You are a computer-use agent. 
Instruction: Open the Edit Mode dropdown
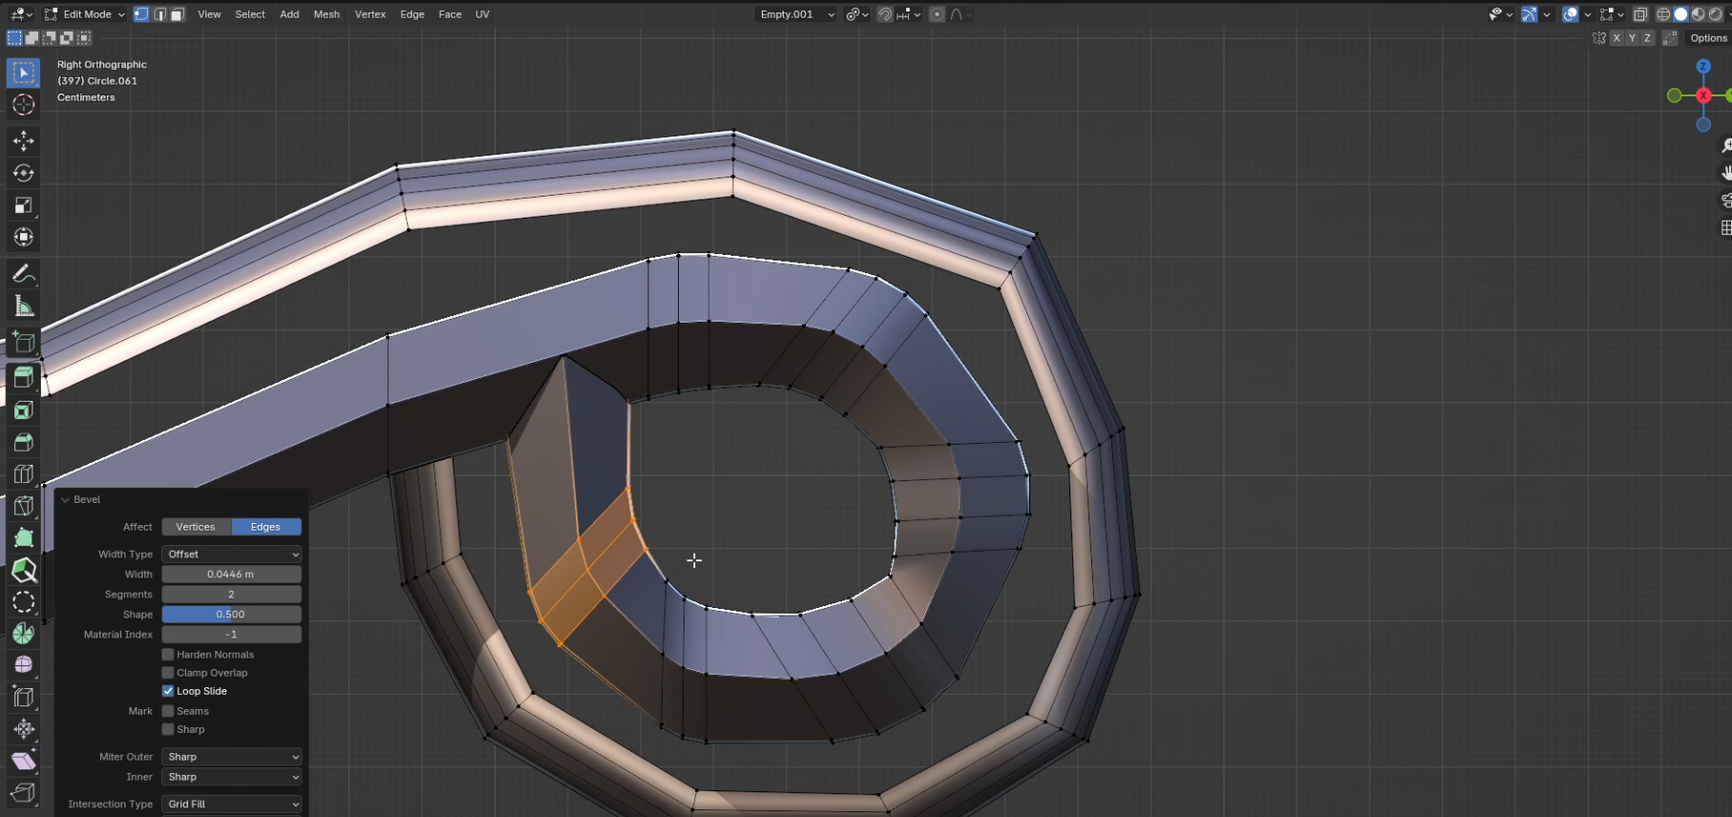[x=85, y=14]
